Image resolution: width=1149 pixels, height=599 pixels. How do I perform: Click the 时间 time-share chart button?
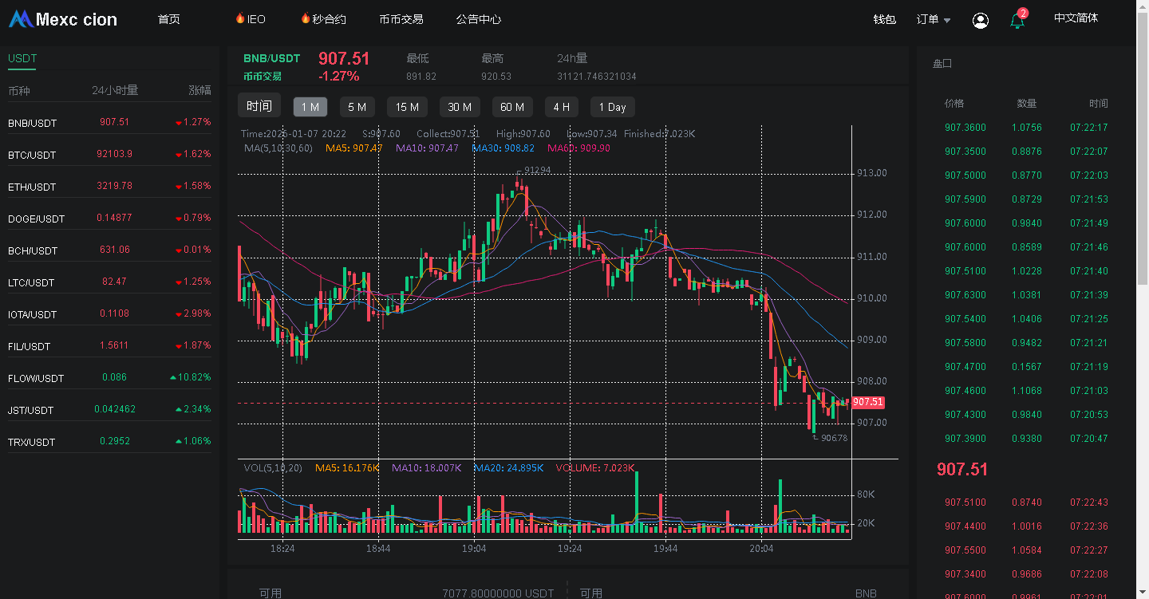point(259,106)
